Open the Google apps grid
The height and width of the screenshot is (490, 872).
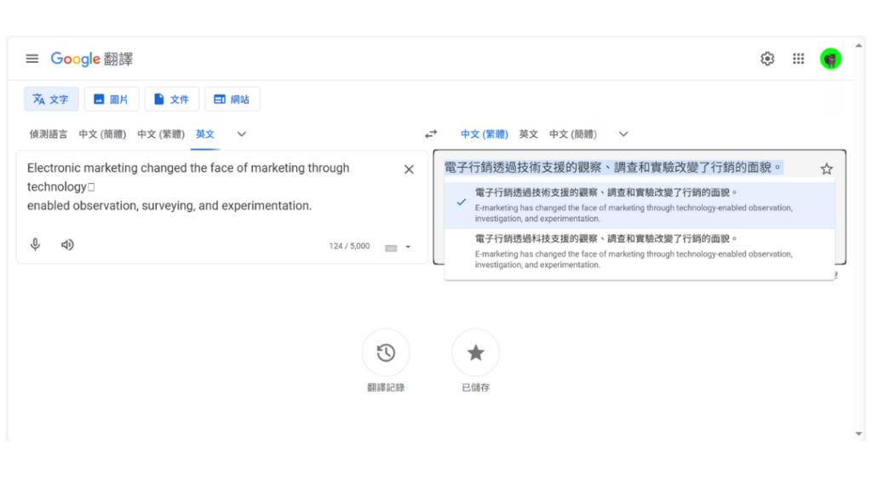click(x=799, y=59)
